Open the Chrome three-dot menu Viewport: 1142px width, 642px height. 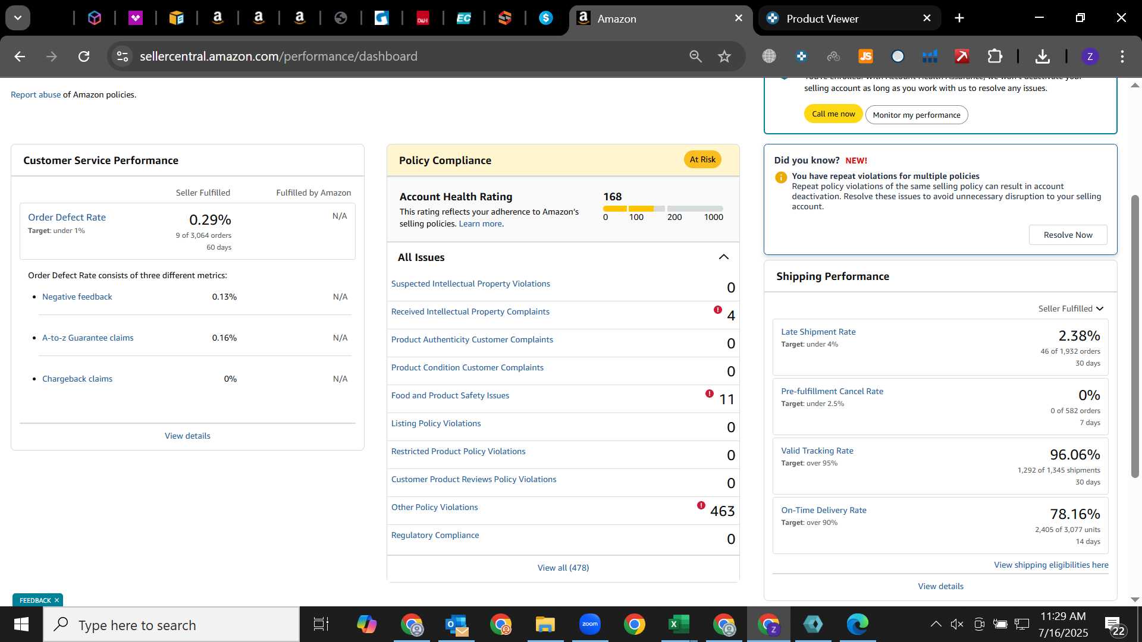1122,56
